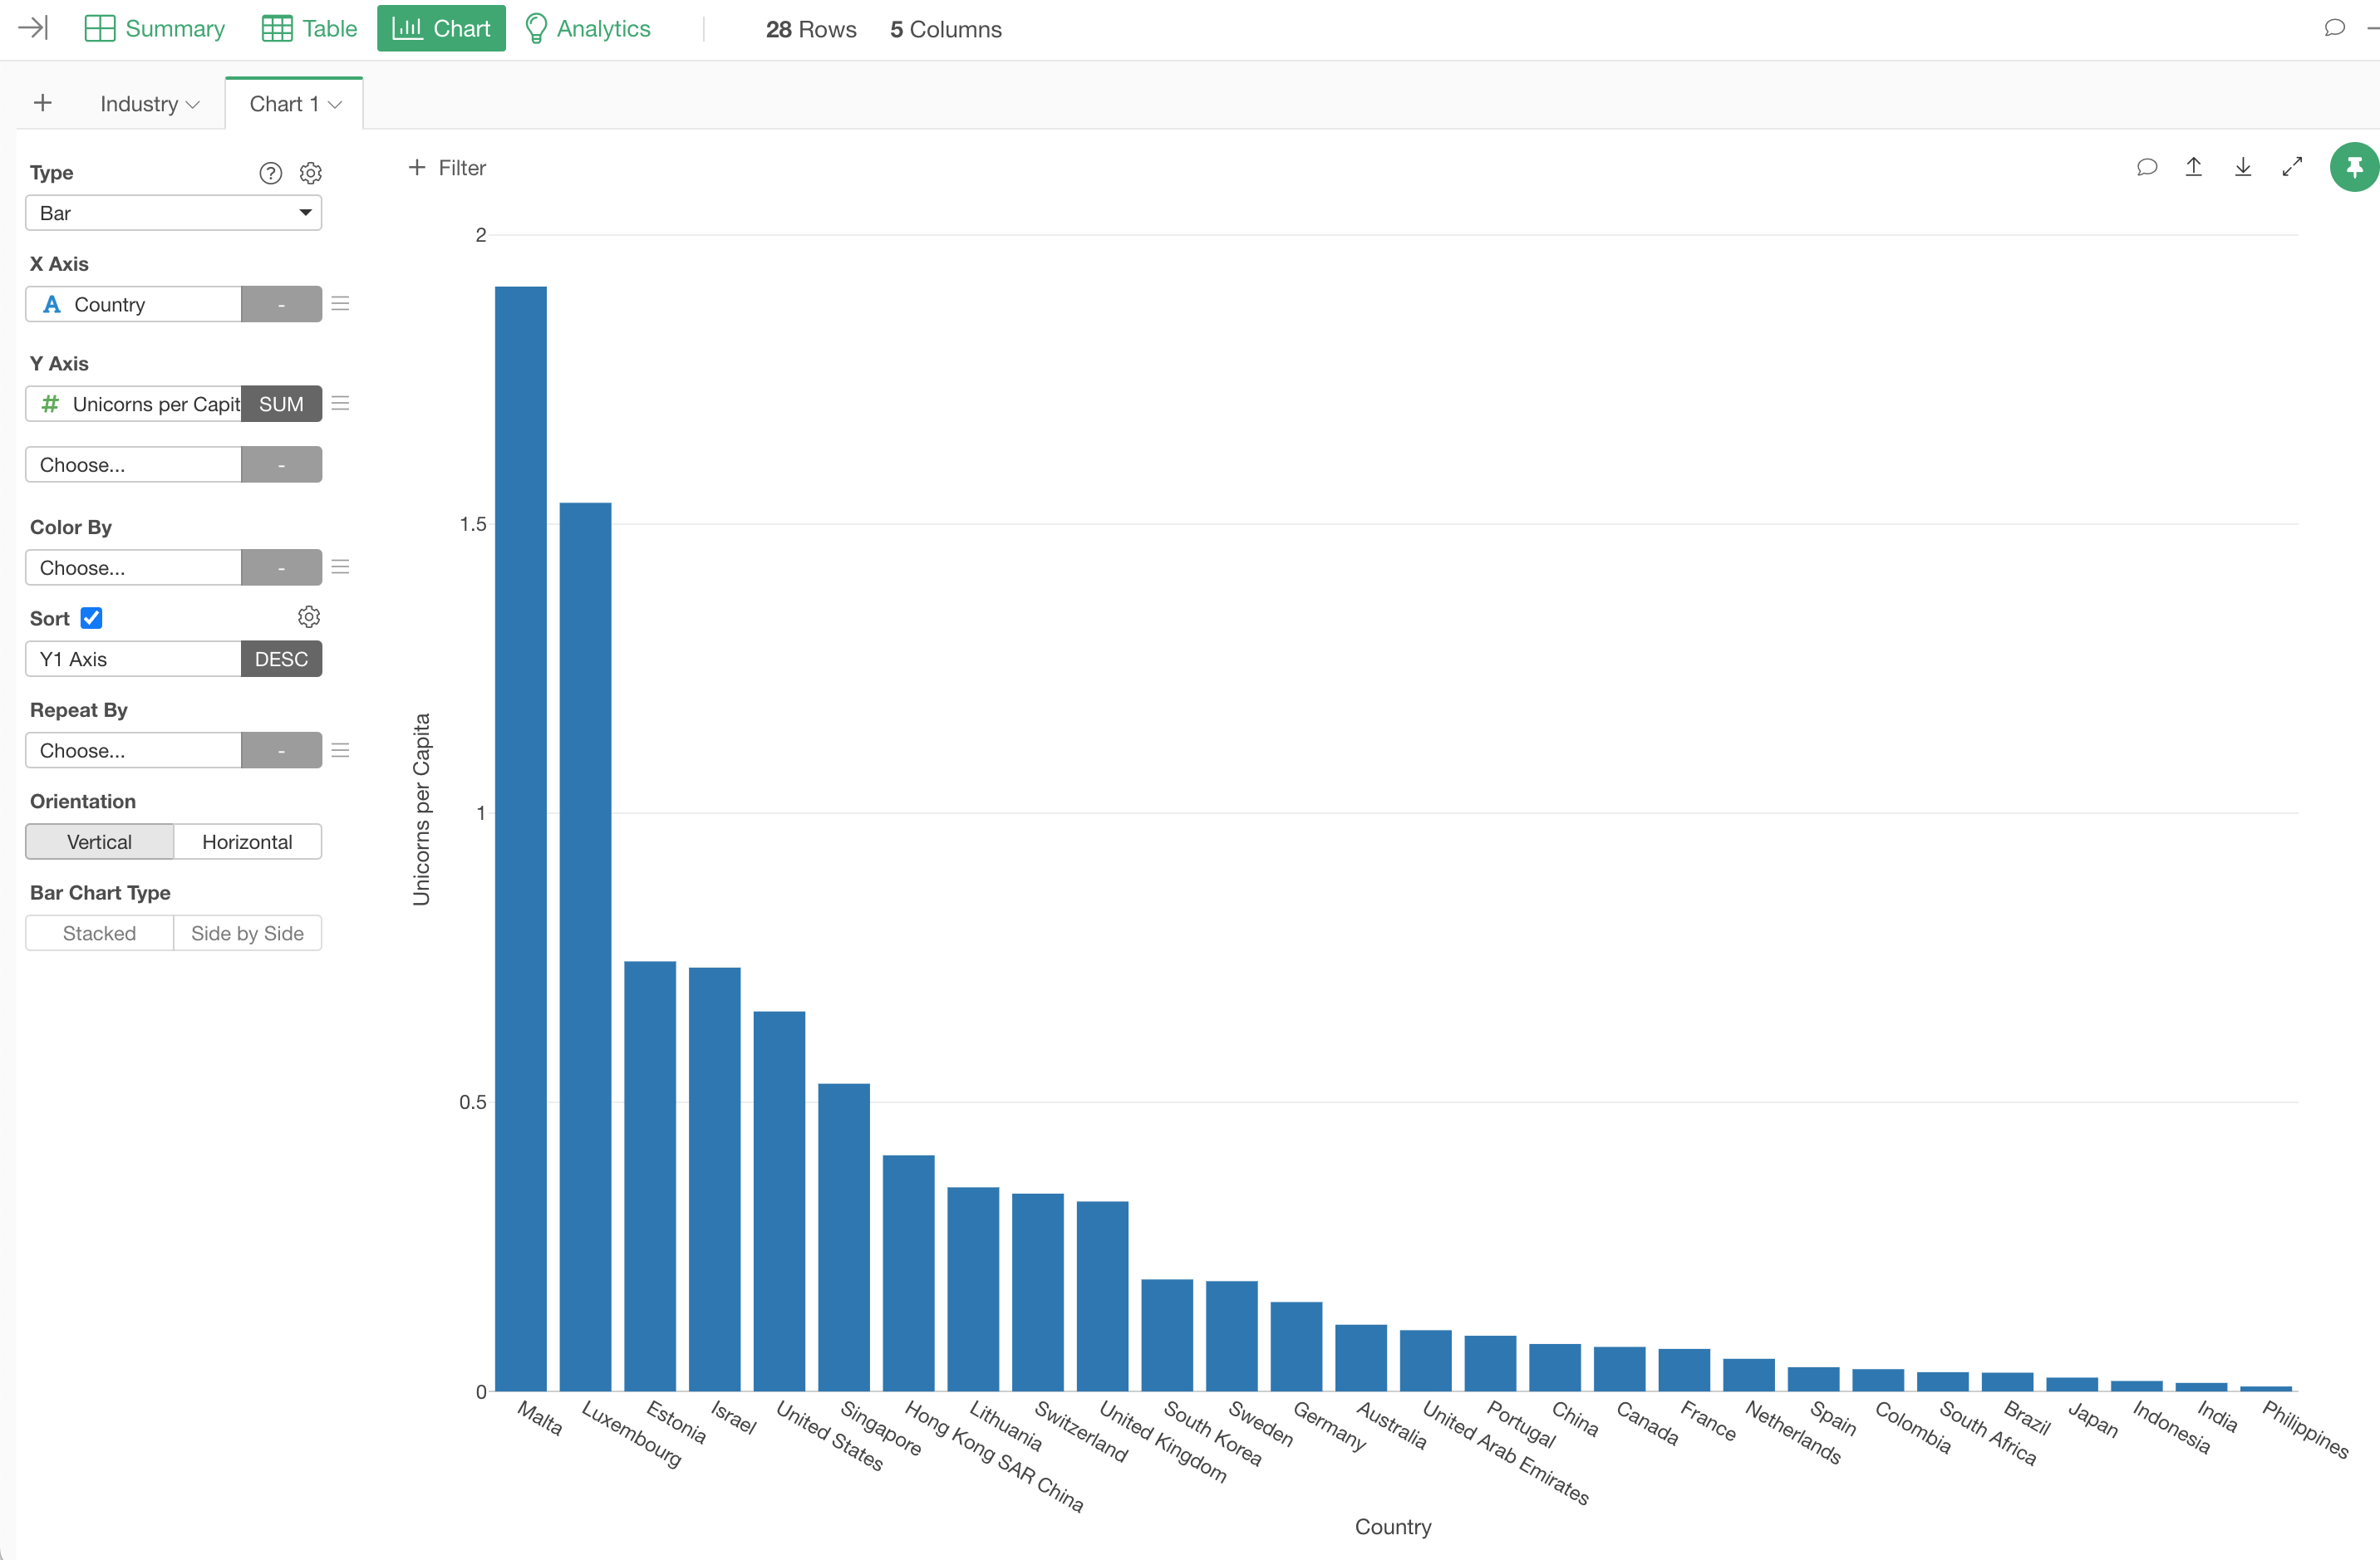Open the Bar chart type dropdown
The image size is (2380, 1560).
(x=173, y=213)
